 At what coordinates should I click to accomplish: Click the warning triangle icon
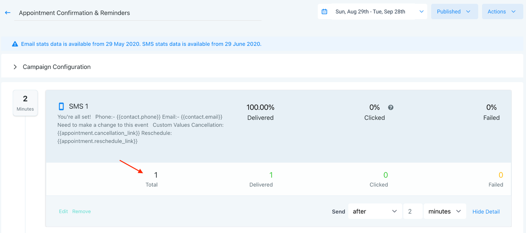(15, 44)
